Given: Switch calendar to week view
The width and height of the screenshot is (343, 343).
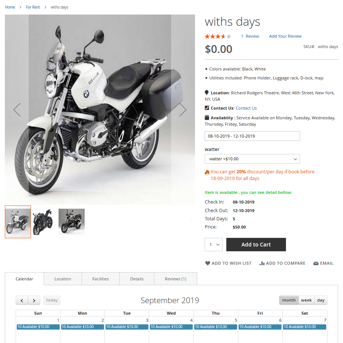Looking at the screenshot, I should click(306, 300).
